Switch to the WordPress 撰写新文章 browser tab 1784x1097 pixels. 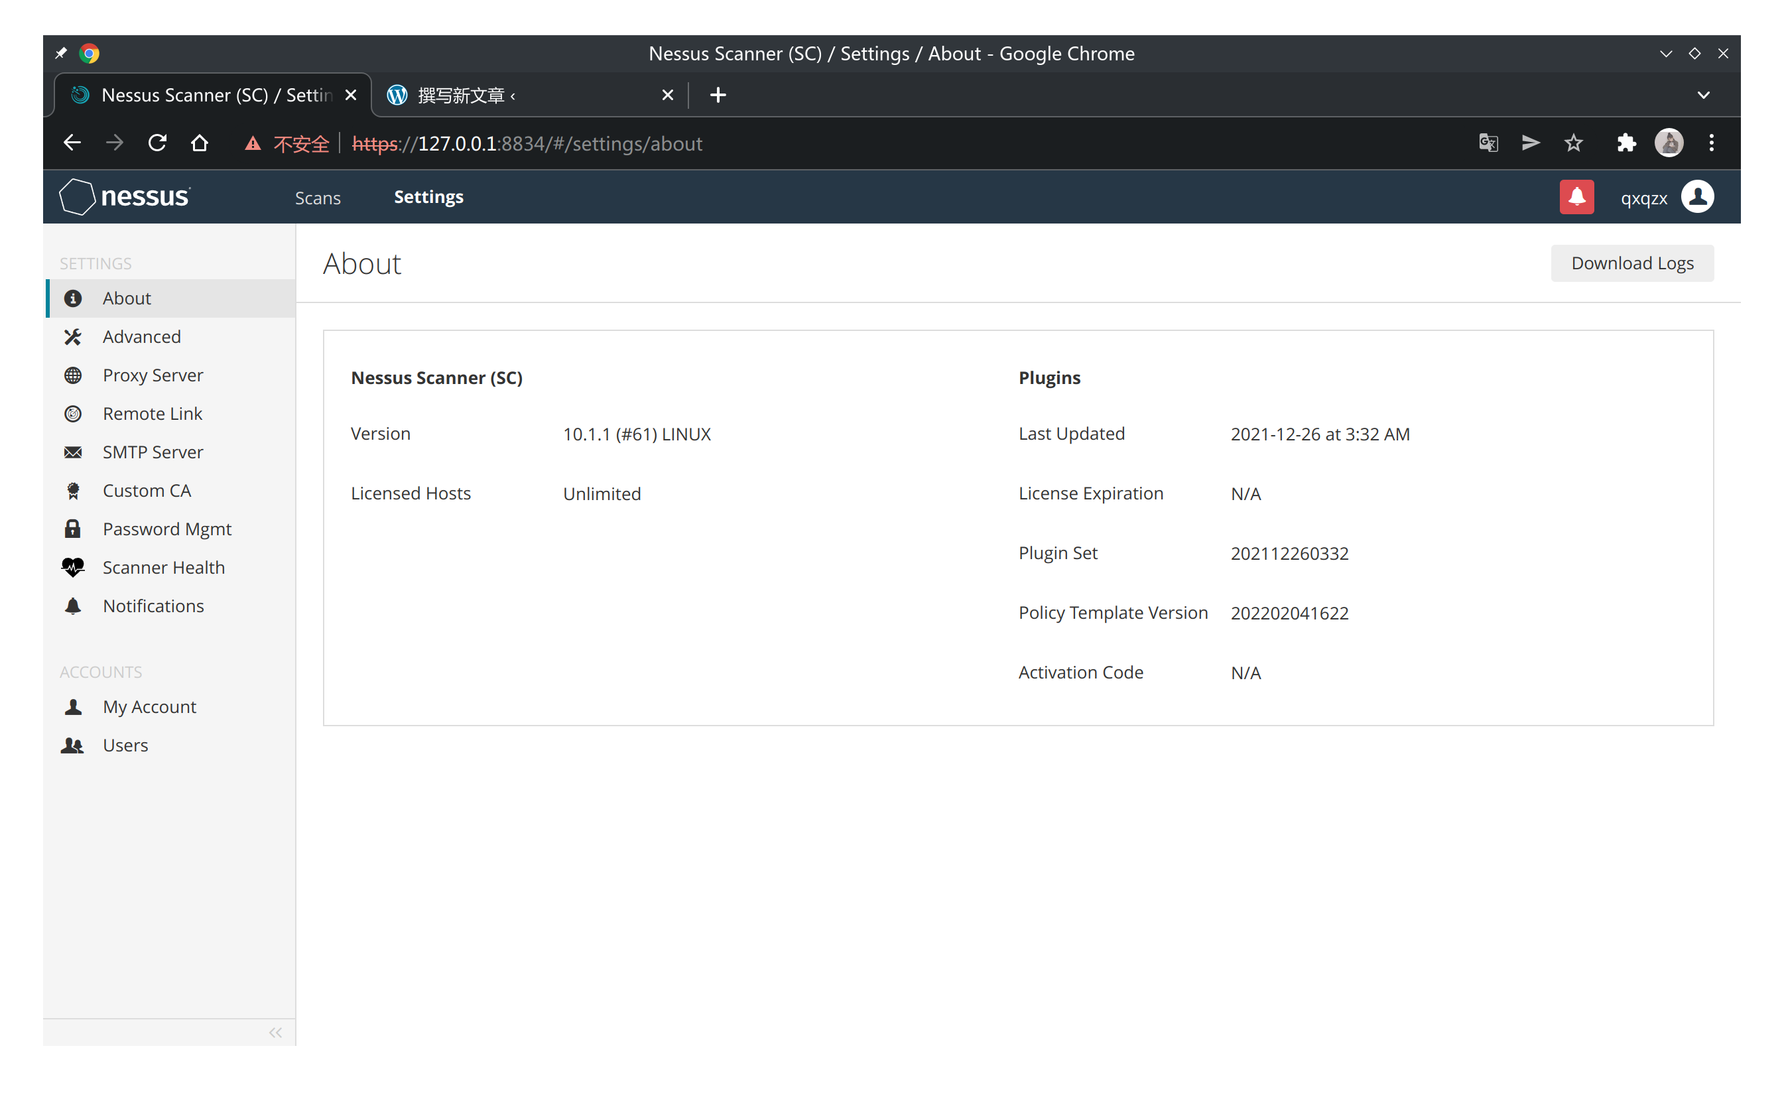pos(530,95)
